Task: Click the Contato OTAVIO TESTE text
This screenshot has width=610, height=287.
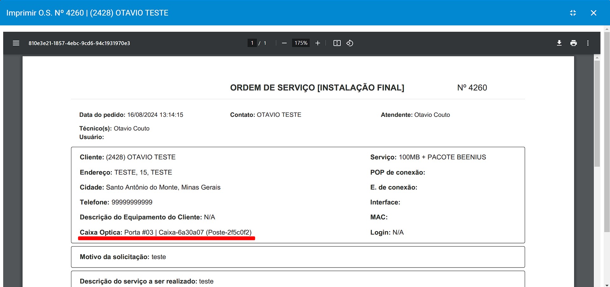Action: click(265, 115)
